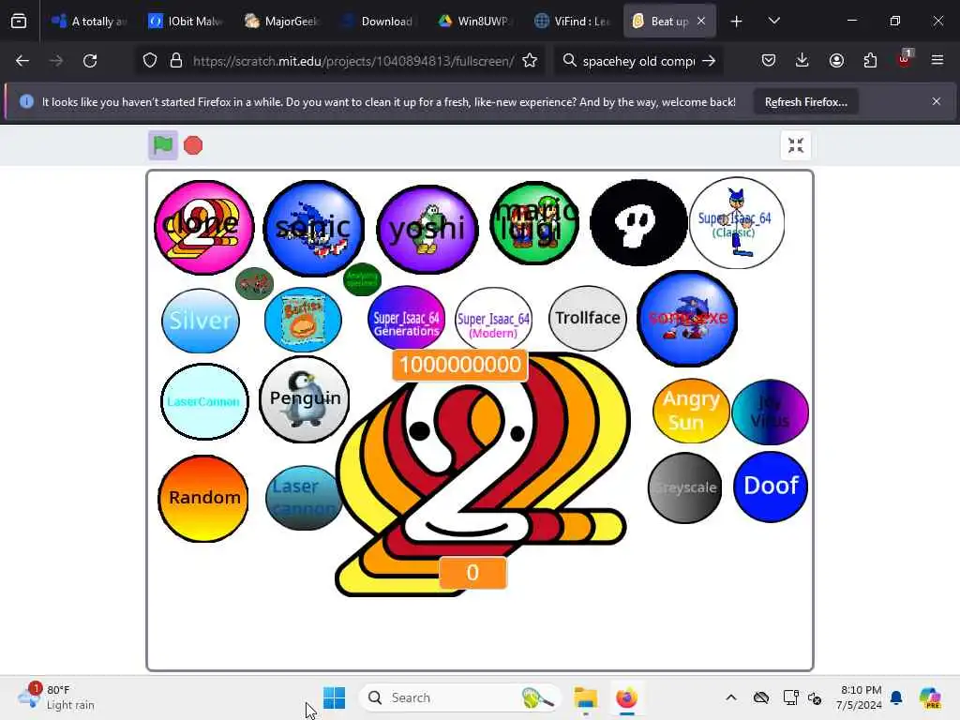This screenshot has width=960, height=720.
Task: Choose the black skull character circle
Action: tap(637, 223)
